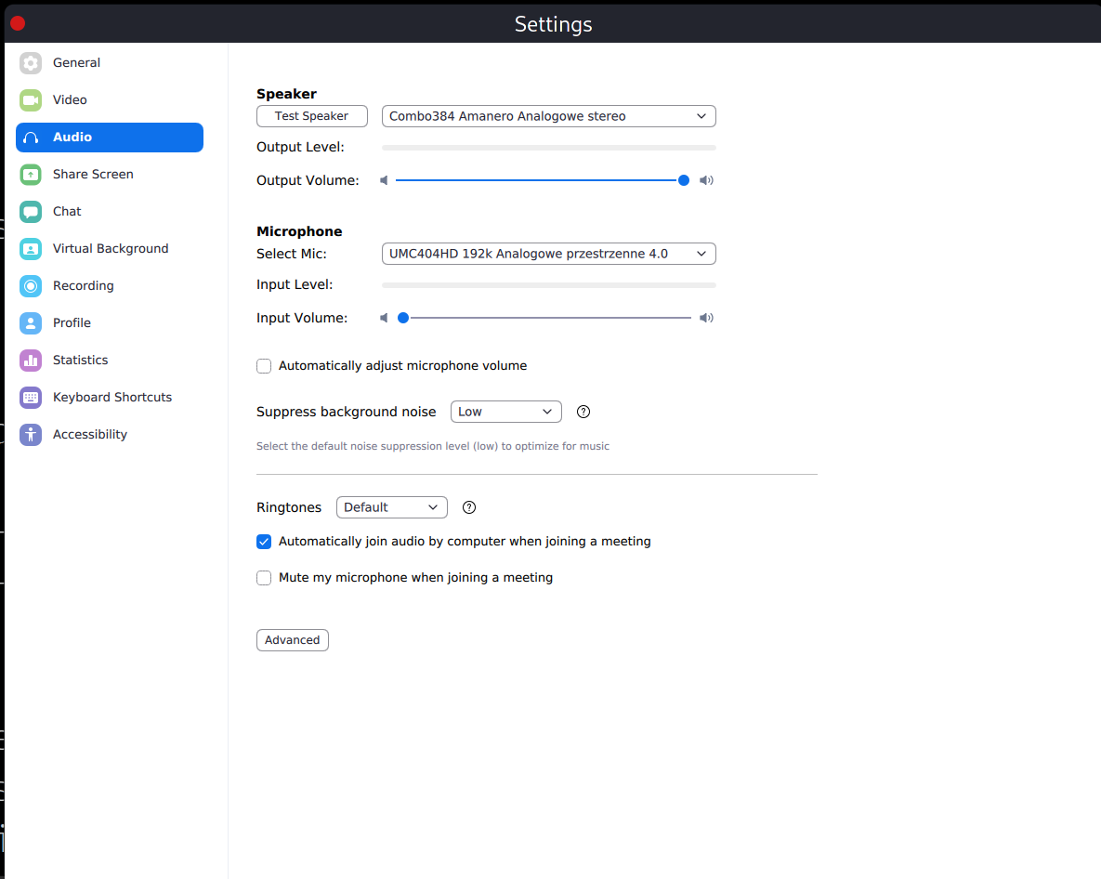Go to Keyboard Shortcuts section
1101x879 pixels.
click(110, 398)
